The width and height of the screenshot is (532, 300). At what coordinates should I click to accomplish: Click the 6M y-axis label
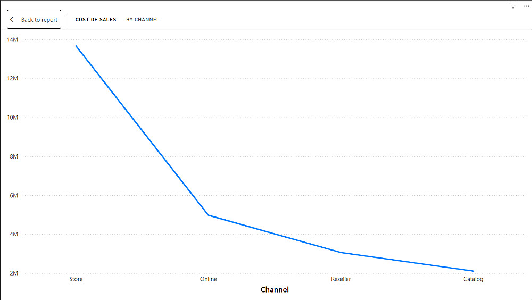click(14, 195)
